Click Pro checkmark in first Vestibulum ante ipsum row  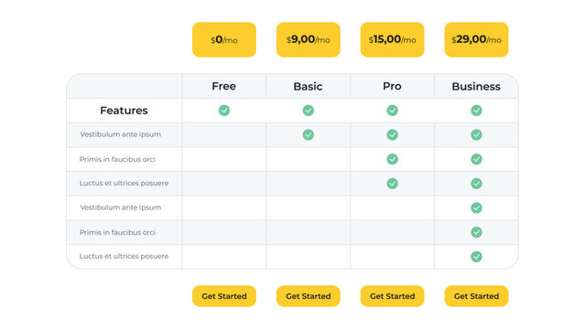[392, 134]
